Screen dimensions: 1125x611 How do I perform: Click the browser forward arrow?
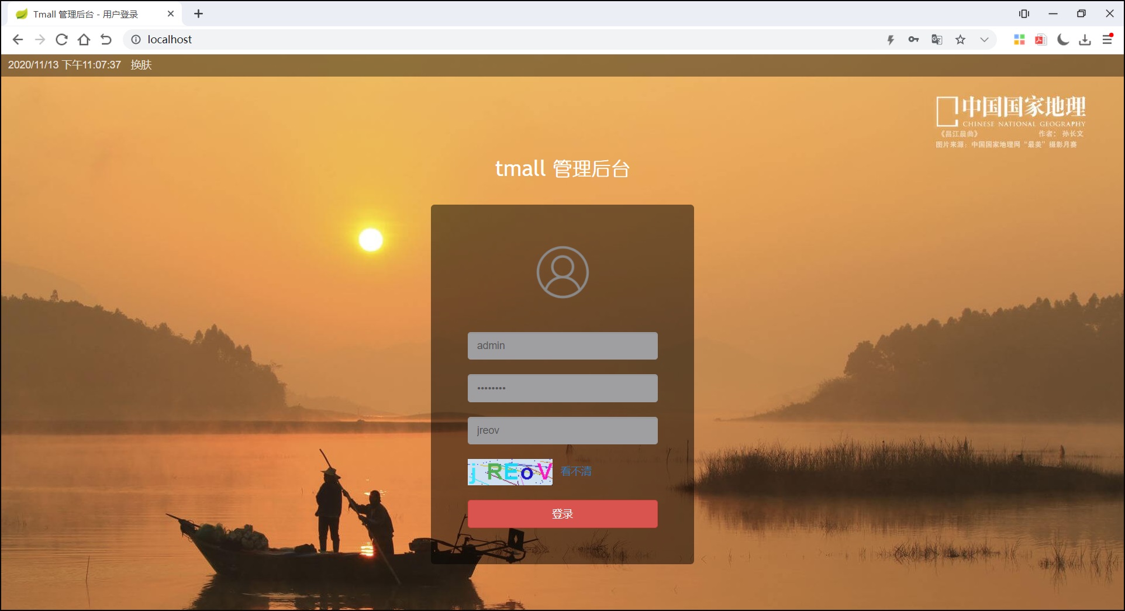40,39
